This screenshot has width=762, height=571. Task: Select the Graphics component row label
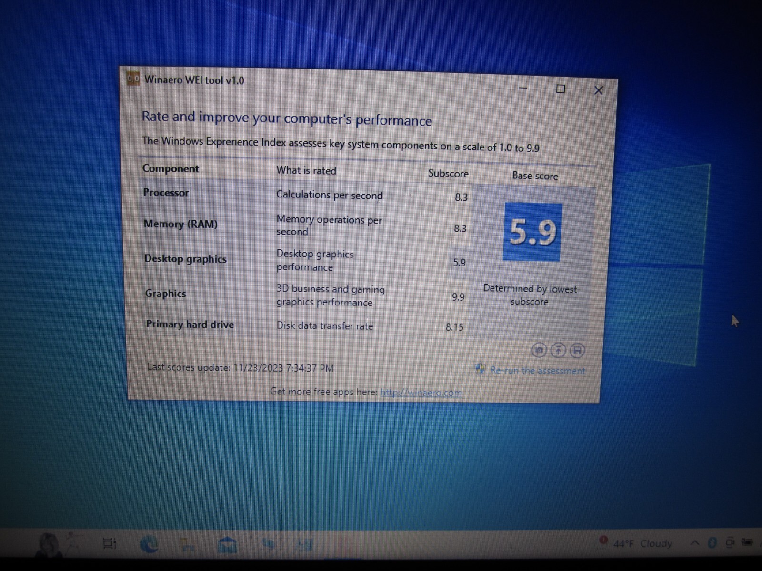tap(165, 294)
